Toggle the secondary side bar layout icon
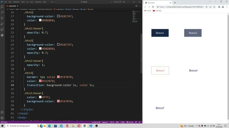Screen dimensions: 229x128 pyautogui.click(x=121, y=2)
